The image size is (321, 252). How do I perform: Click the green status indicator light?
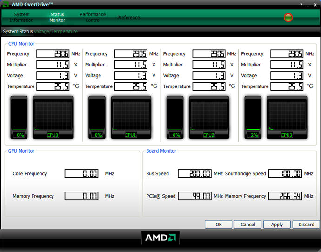pos(288,17)
